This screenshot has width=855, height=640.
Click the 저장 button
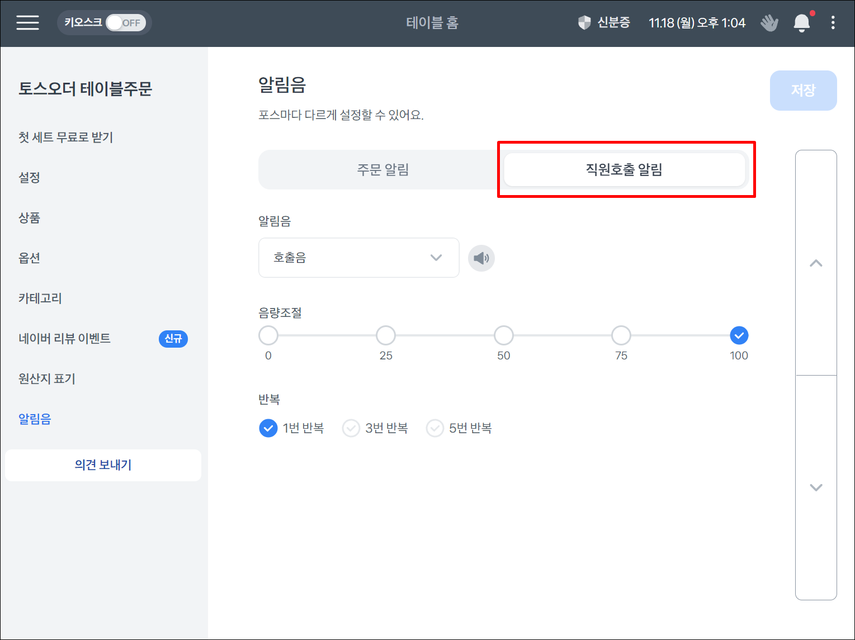point(803,91)
